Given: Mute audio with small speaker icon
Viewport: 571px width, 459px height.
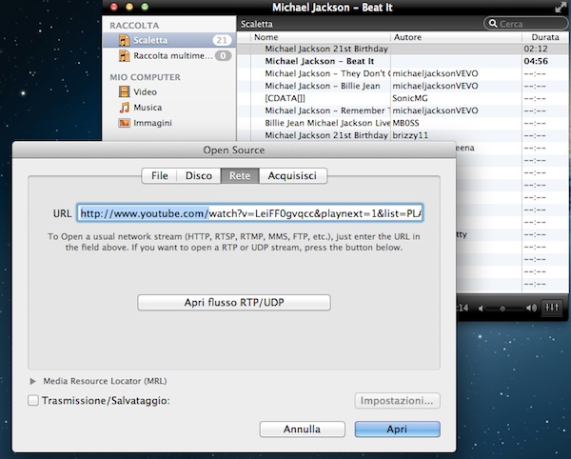Looking at the screenshot, I should [x=481, y=309].
